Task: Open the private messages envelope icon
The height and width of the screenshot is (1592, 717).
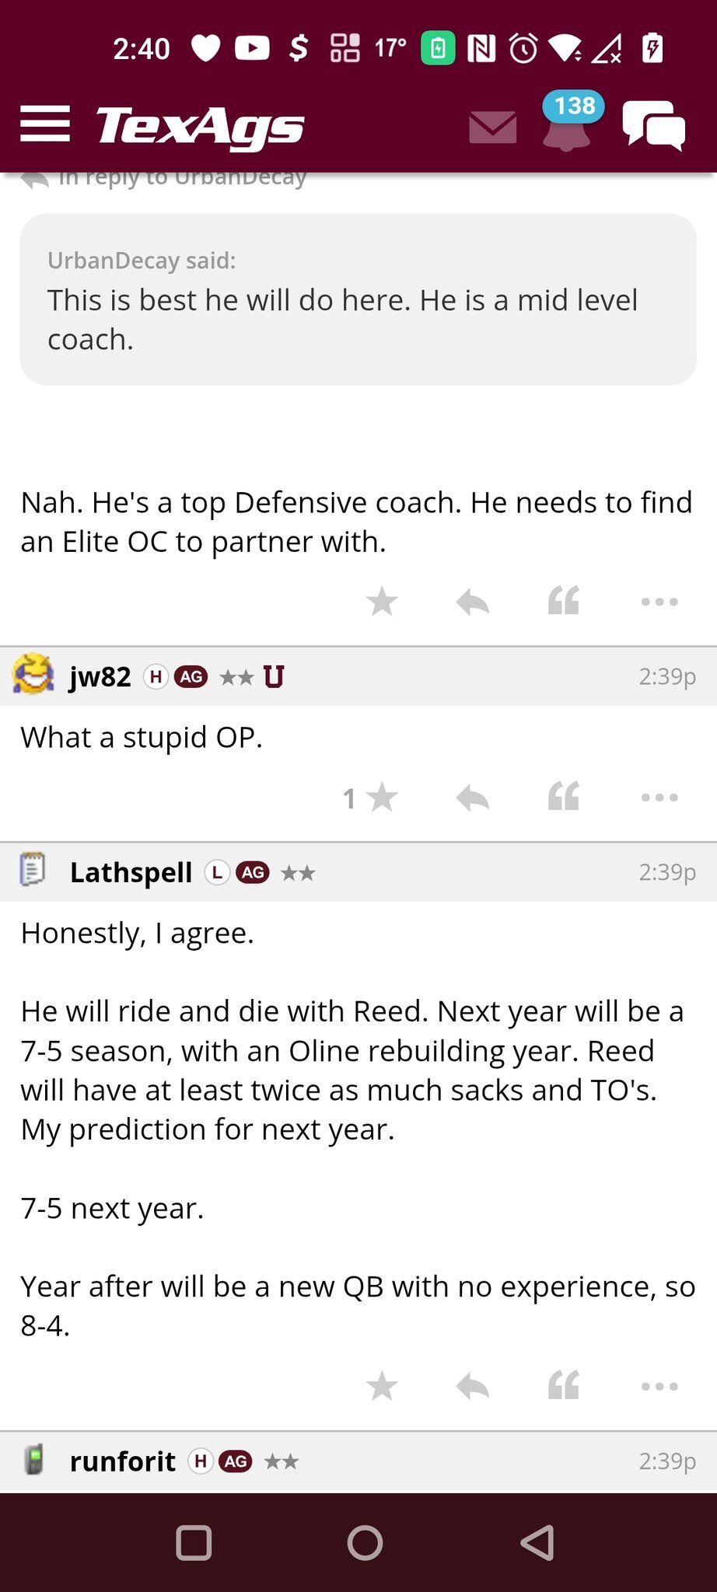Action: point(493,127)
